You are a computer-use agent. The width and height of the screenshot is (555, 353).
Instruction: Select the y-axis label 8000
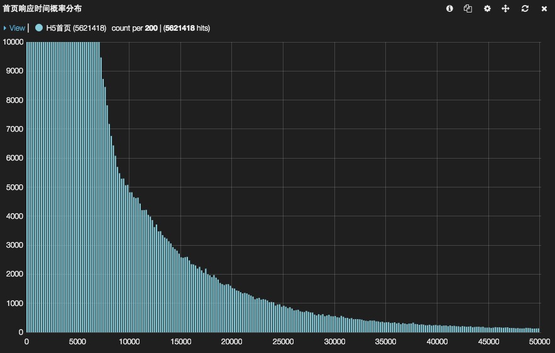15,100
